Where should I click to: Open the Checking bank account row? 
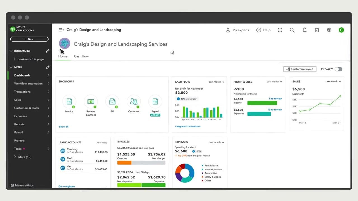[84, 151]
